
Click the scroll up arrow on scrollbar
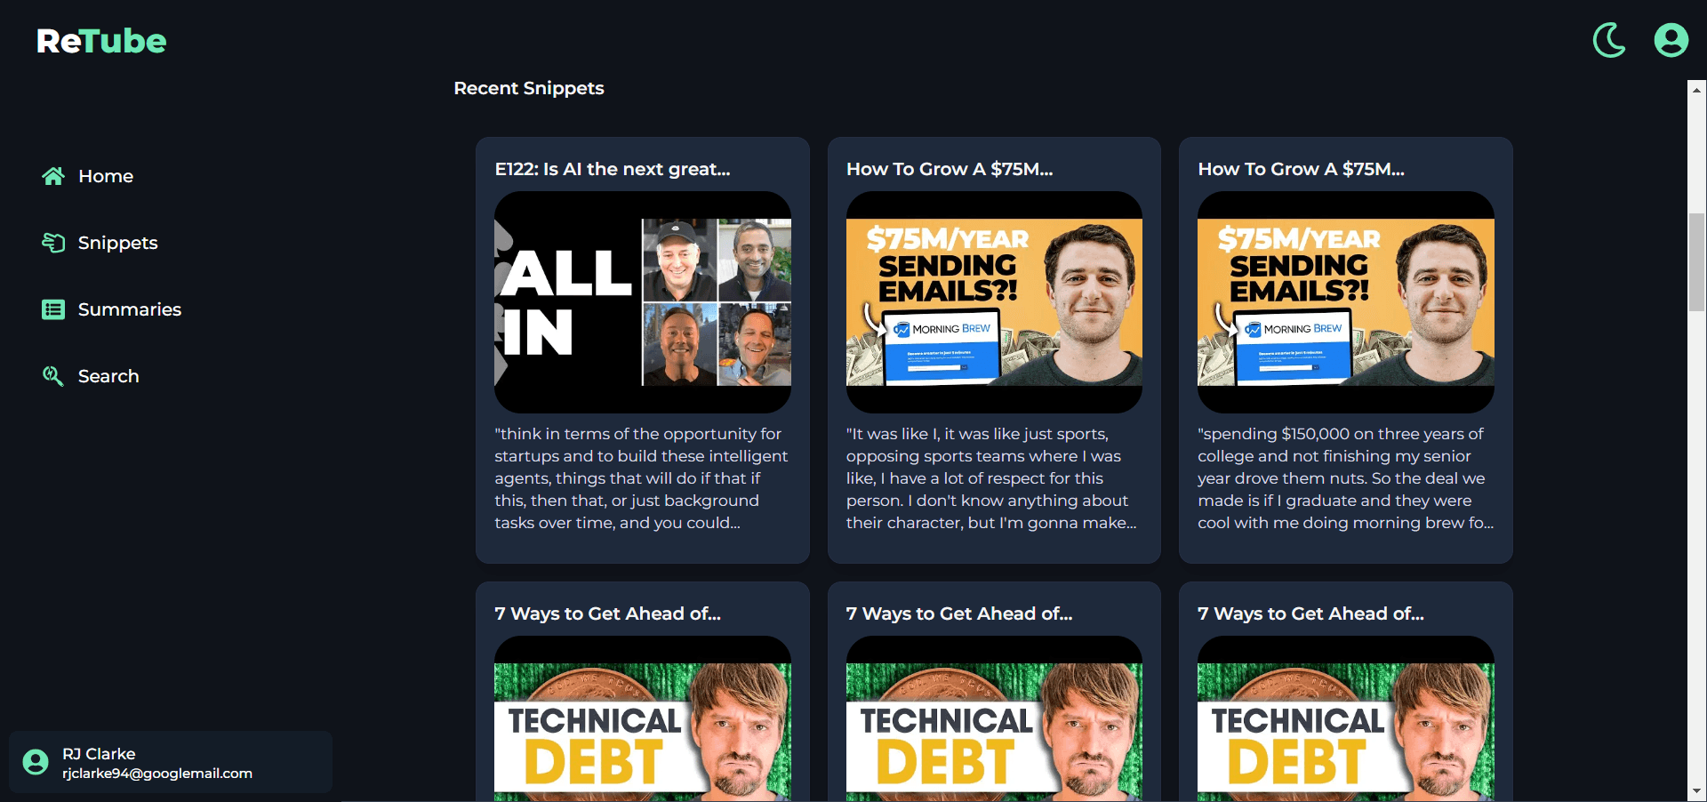(x=1696, y=89)
